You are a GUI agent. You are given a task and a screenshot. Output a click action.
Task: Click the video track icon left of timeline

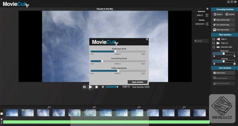[2, 114]
